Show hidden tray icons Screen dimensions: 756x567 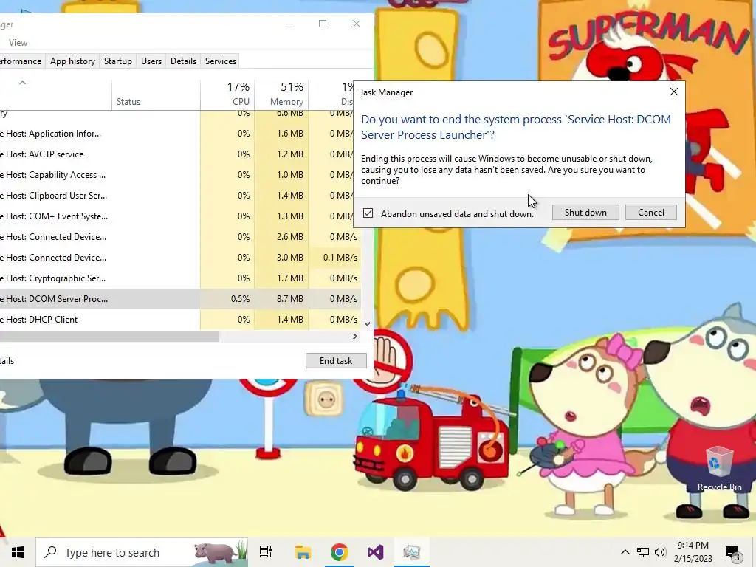click(625, 552)
